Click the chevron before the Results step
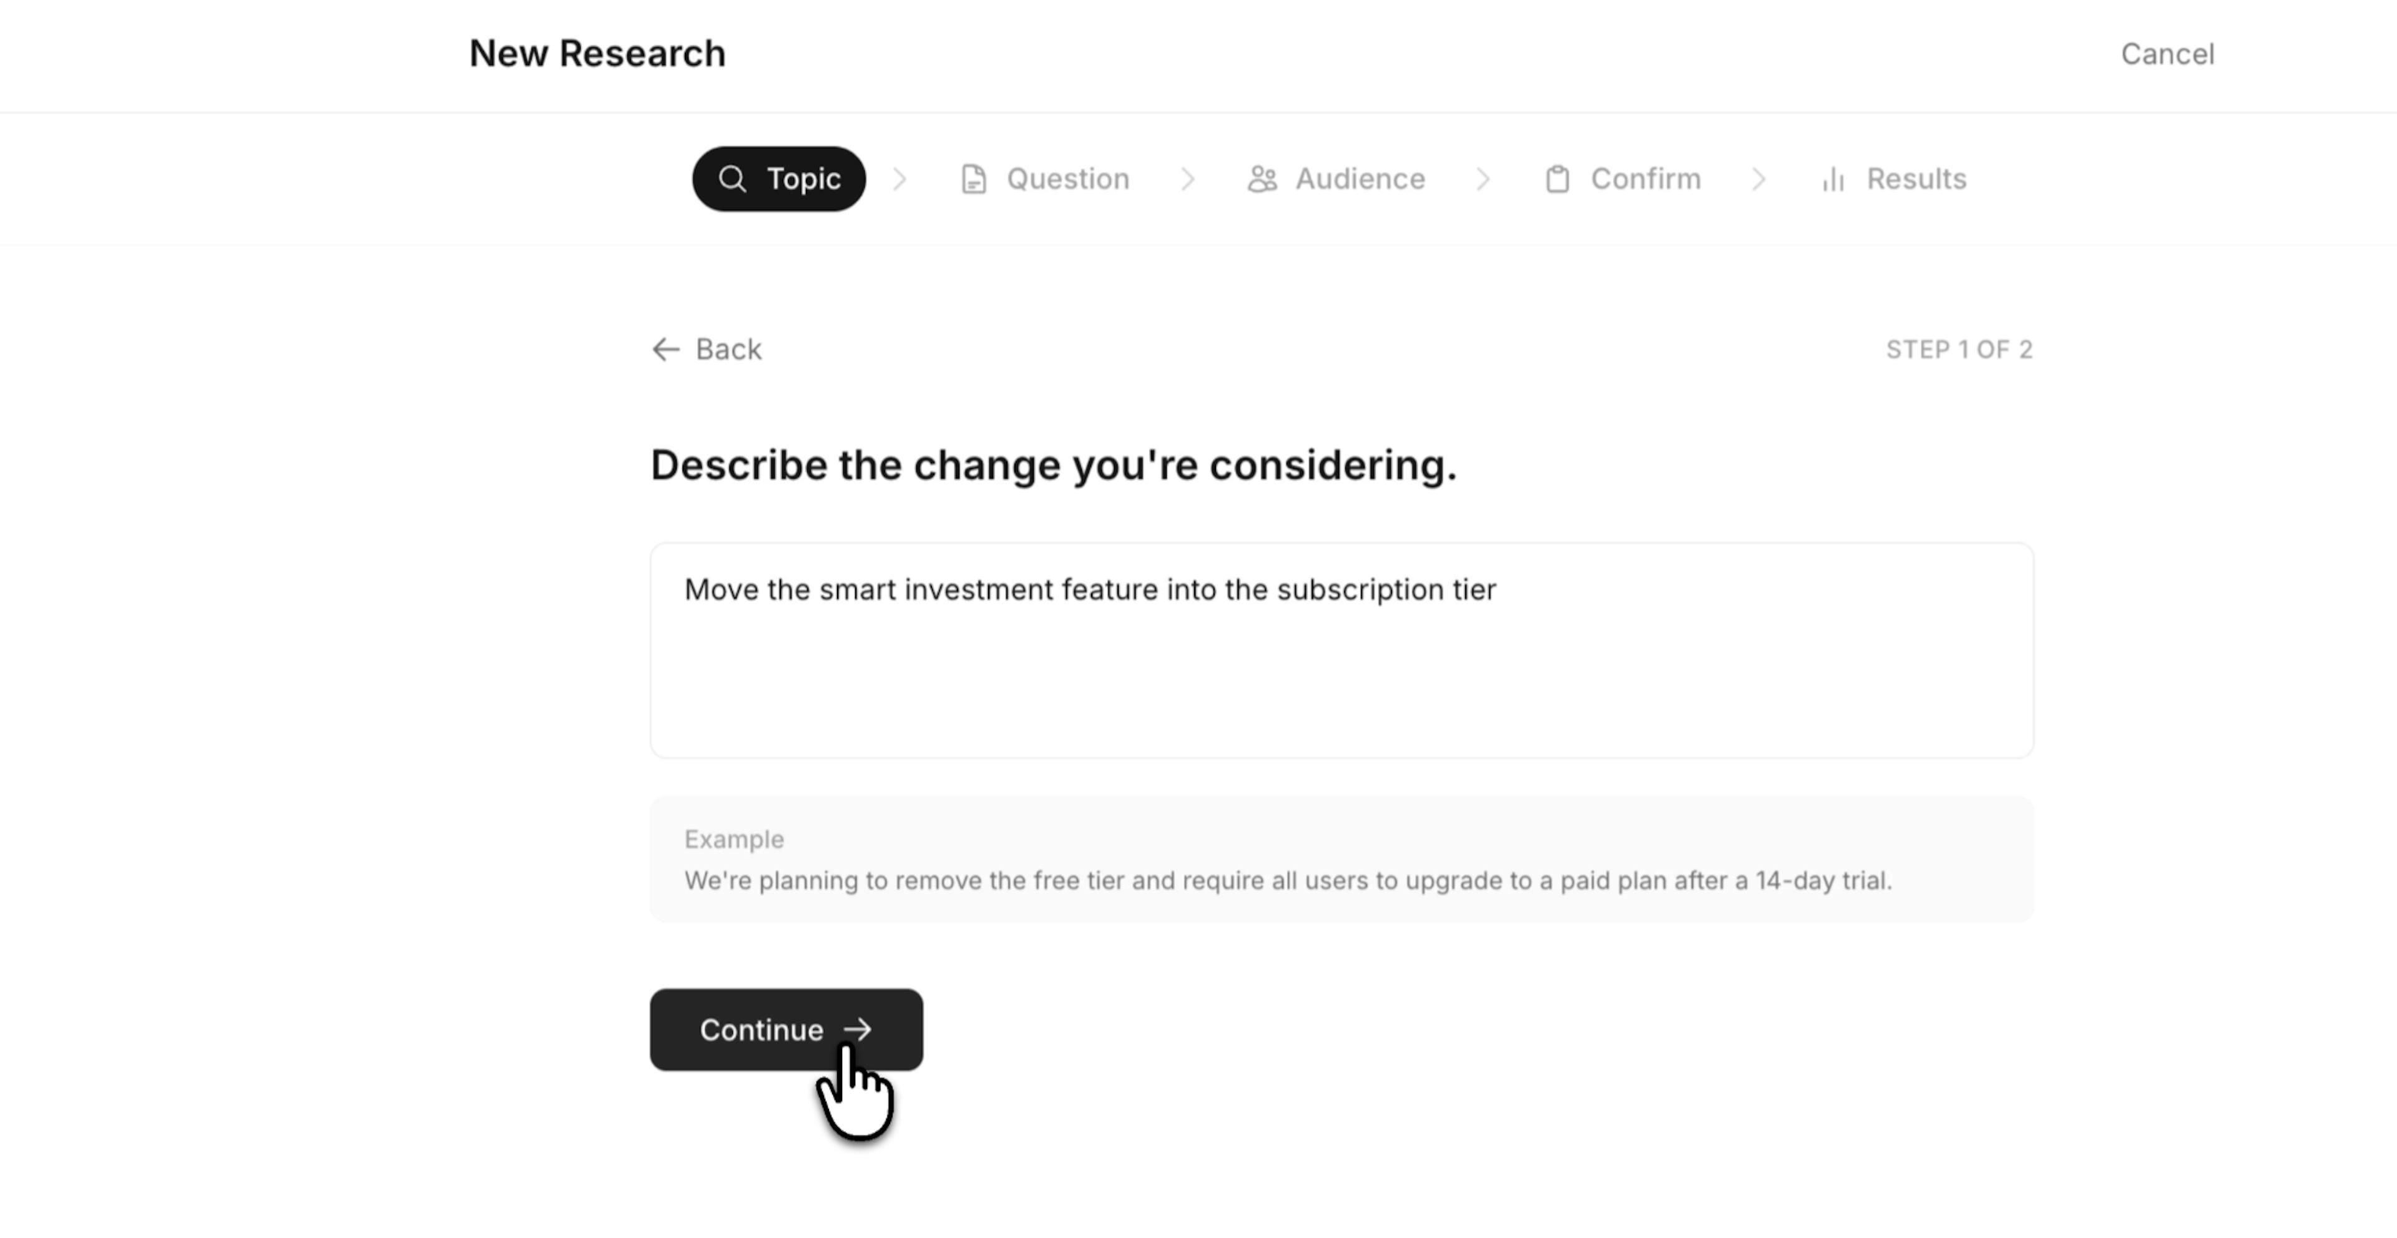The height and width of the screenshot is (1238, 2397). click(x=1758, y=179)
